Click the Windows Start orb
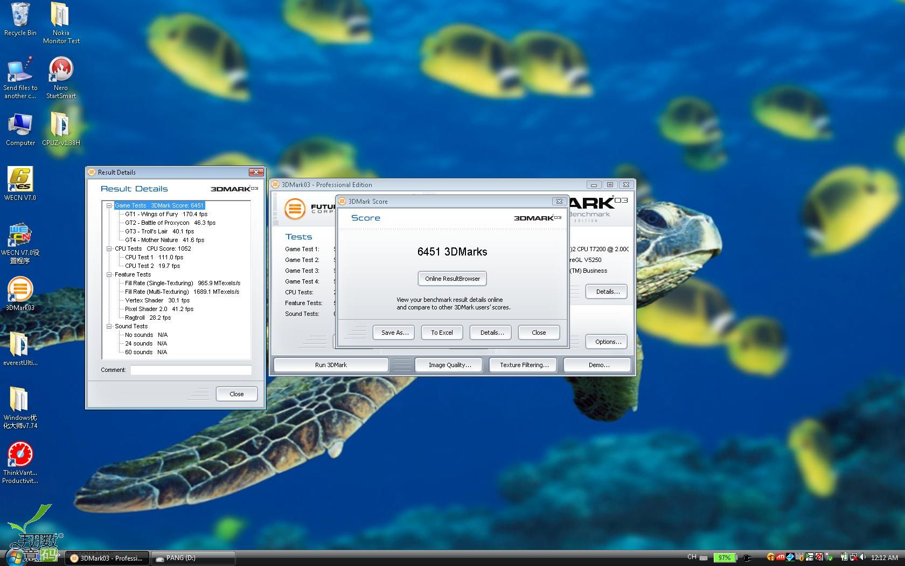905x566 pixels. tap(16, 557)
